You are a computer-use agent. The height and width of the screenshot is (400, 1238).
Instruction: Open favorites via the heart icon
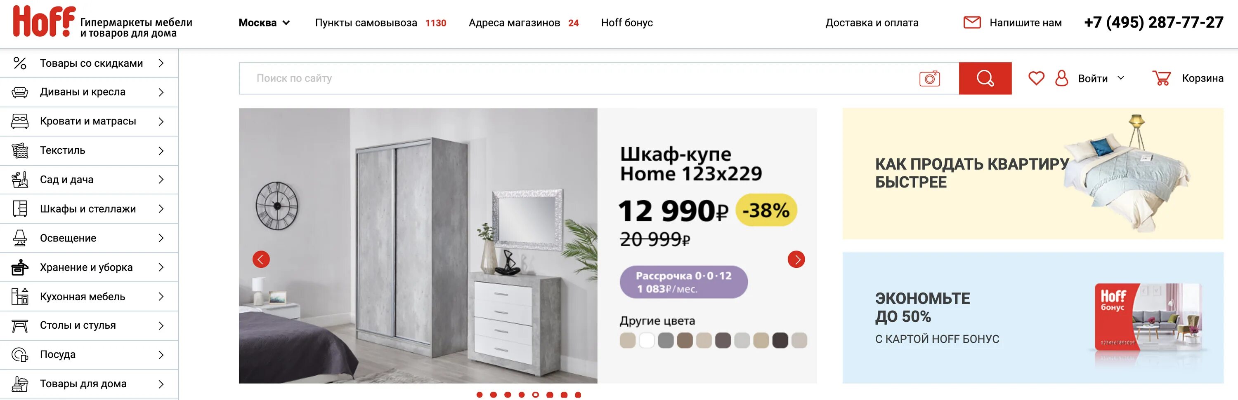pyautogui.click(x=1036, y=78)
